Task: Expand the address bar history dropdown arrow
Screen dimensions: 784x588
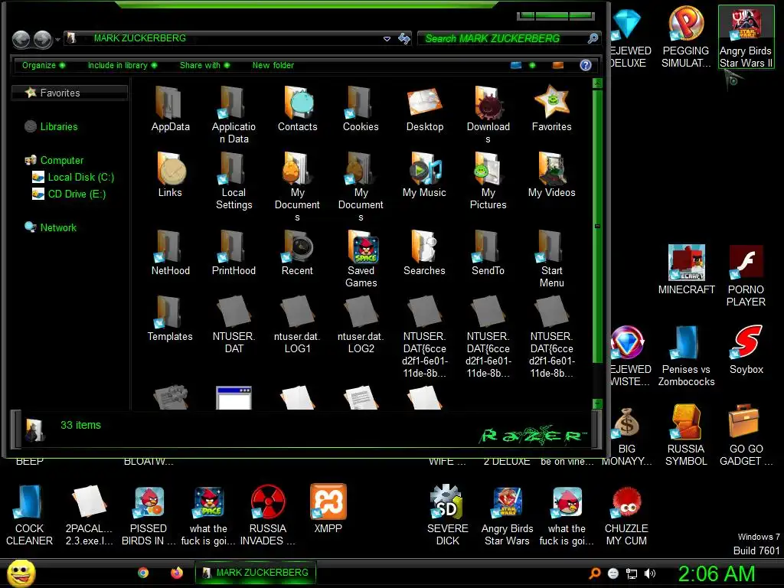Action: point(387,38)
